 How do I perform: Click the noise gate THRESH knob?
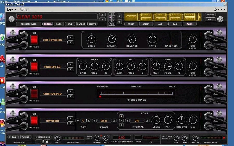point(97,138)
